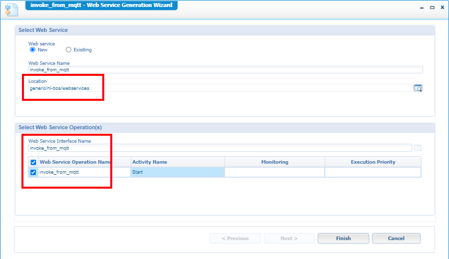Click the Cancel button

coord(396,239)
